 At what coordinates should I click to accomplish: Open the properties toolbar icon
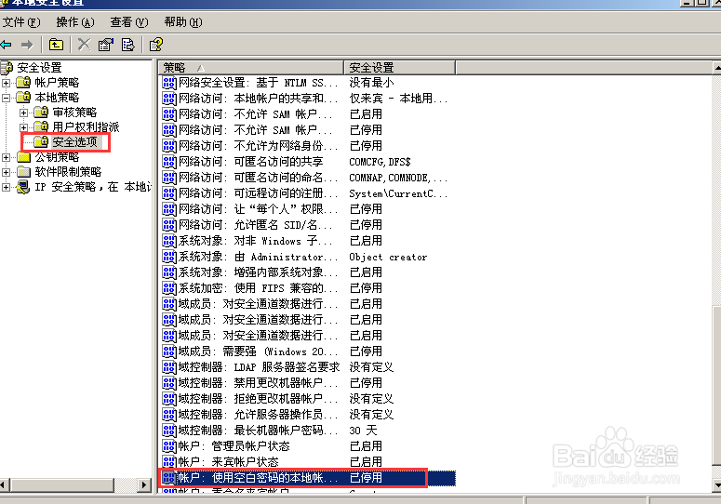[106, 45]
